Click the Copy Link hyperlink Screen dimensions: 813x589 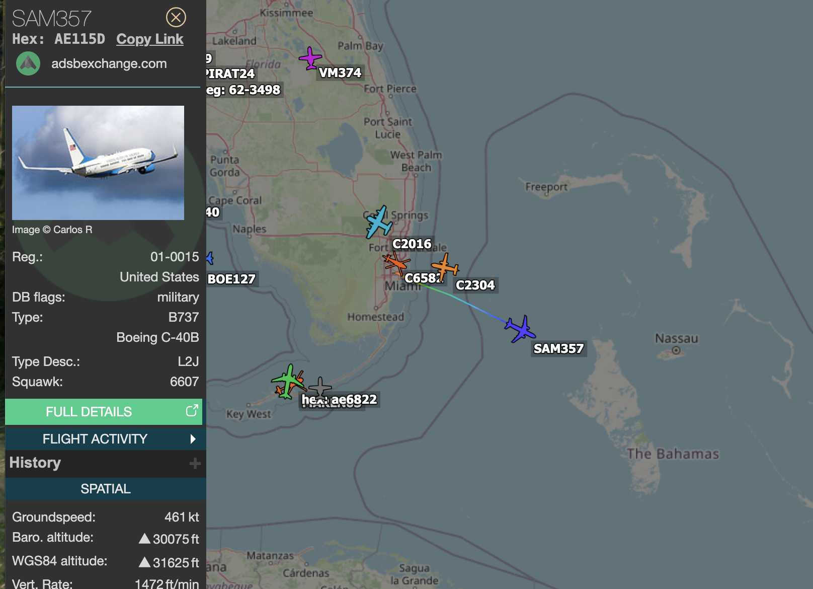point(150,39)
